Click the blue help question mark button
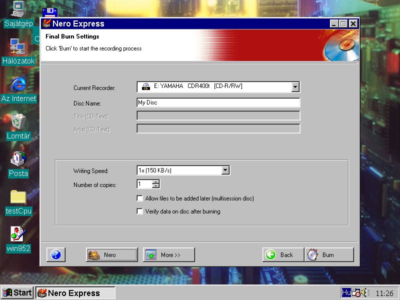 (x=56, y=254)
